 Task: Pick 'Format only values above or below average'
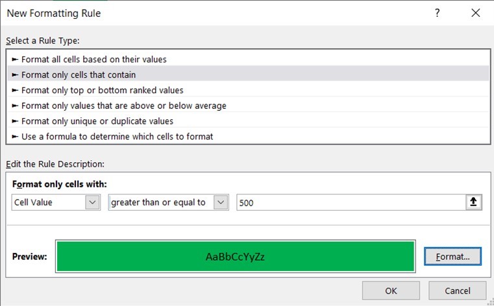click(x=123, y=106)
